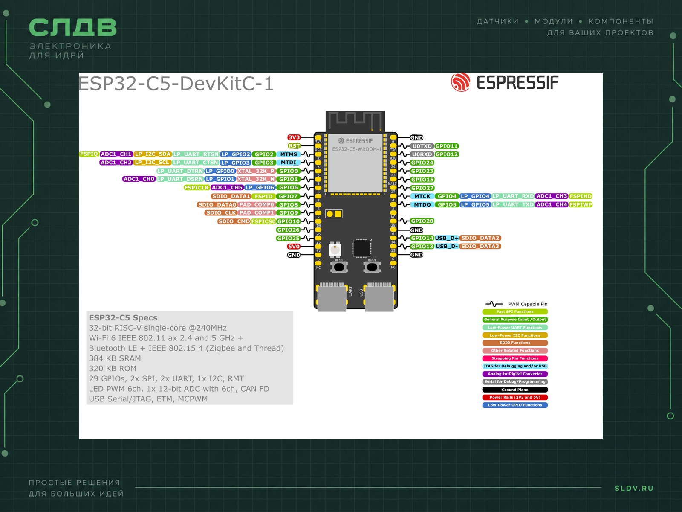The height and width of the screenshot is (512, 682).
Task: Select the Low-Power UART Functions legend swatch
Action: [515, 328]
